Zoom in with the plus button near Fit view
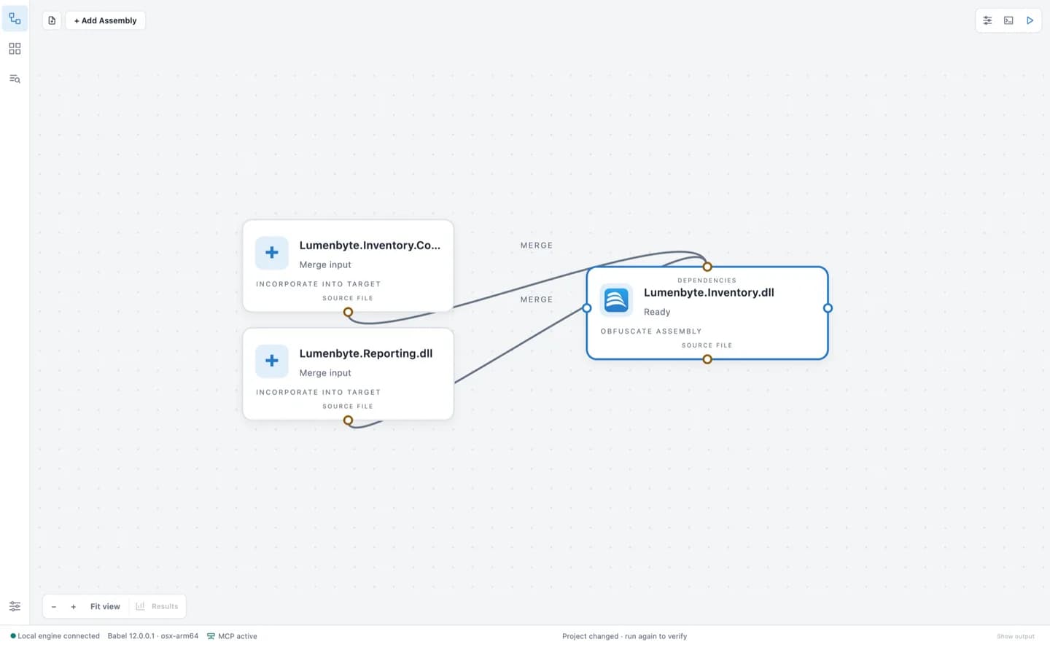The height and width of the screenshot is (647, 1050). point(73,606)
